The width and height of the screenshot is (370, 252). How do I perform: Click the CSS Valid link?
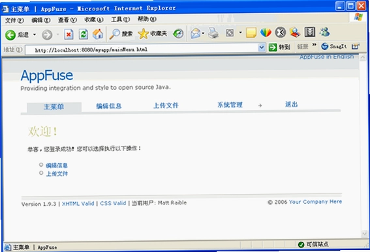tap(113, 203)
